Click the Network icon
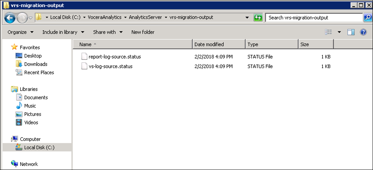The width and height of the screenshot is (373, 170). 14,164
